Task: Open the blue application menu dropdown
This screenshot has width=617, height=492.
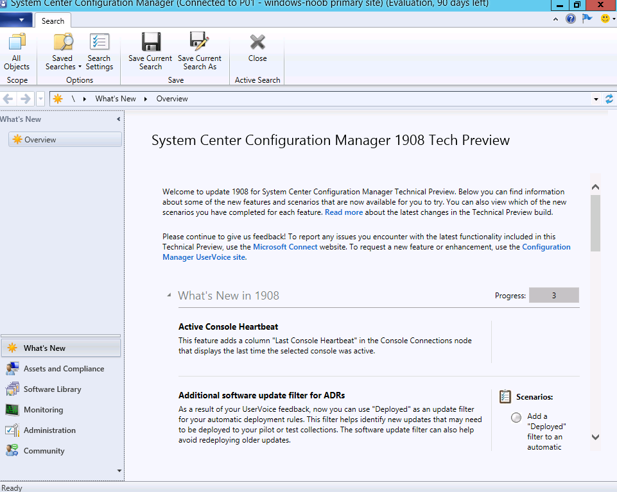Action: click(16, 20)
